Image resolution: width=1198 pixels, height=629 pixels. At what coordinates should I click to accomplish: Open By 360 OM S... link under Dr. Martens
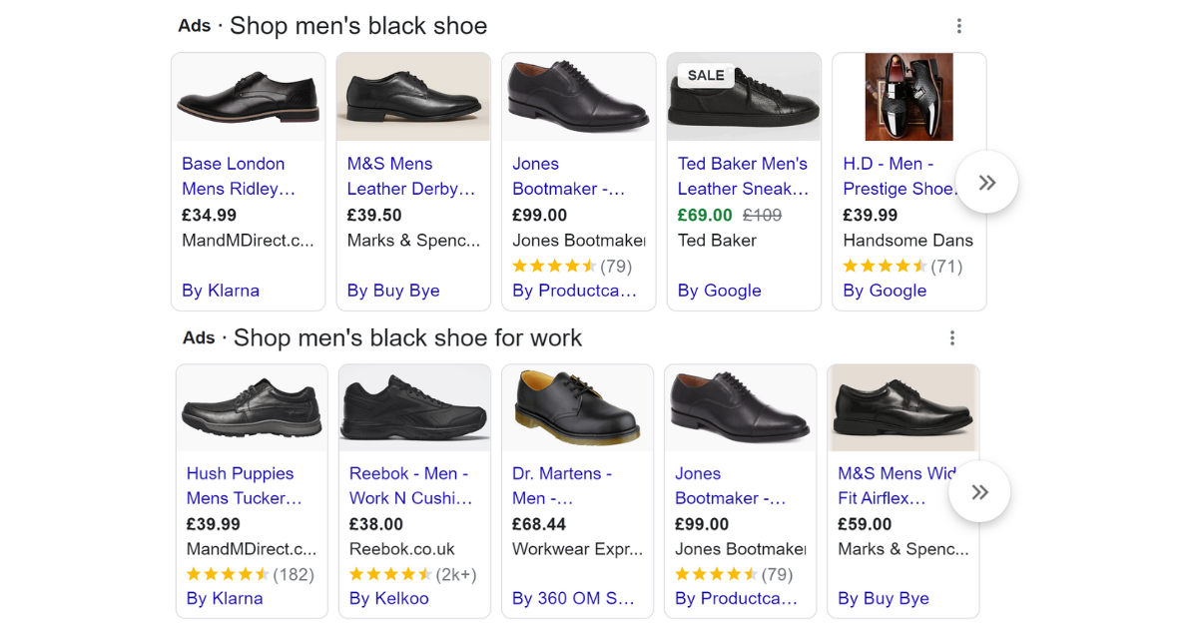point(573,598)
